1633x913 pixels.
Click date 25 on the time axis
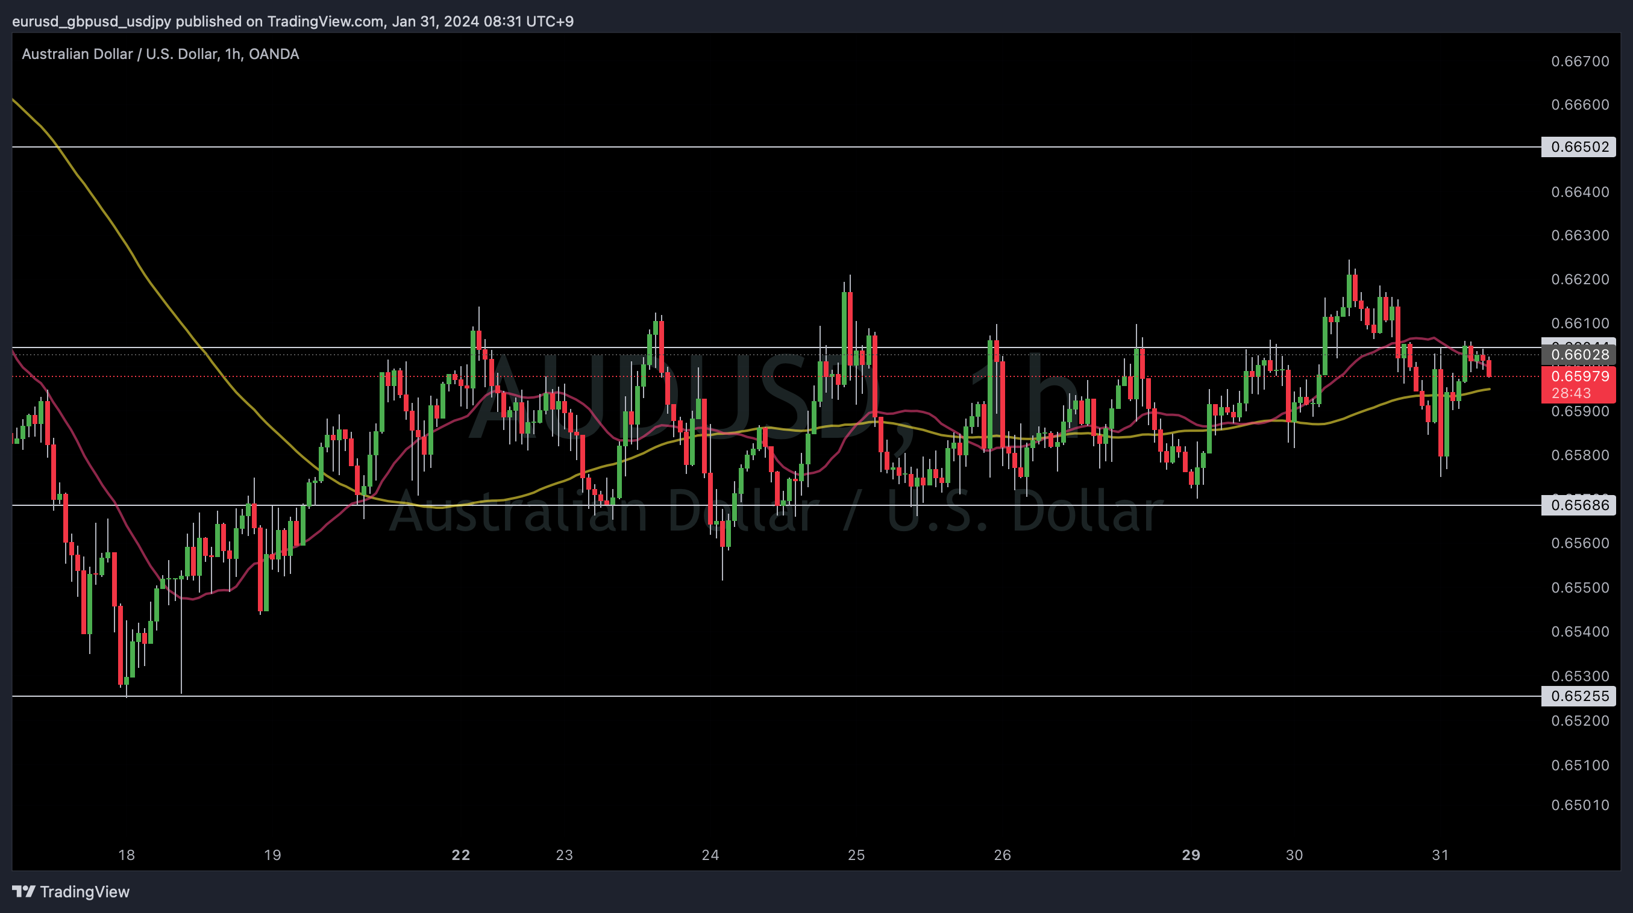856,855
